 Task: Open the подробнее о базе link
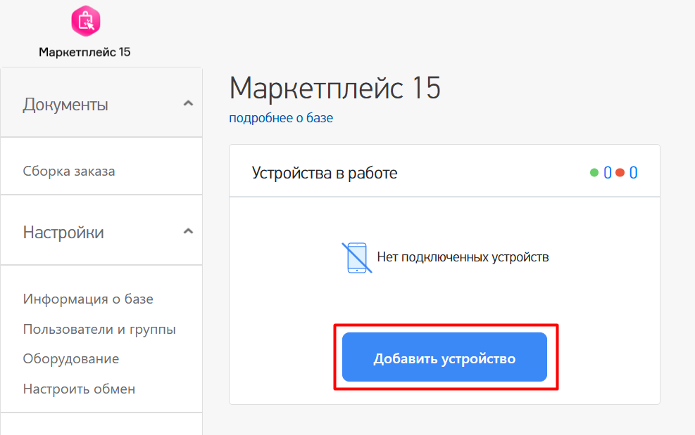(280, 119)
